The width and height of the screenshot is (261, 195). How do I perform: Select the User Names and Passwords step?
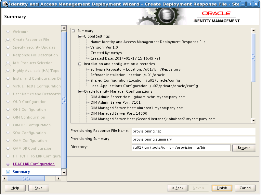pyautogui.click(x=37, y=94)
